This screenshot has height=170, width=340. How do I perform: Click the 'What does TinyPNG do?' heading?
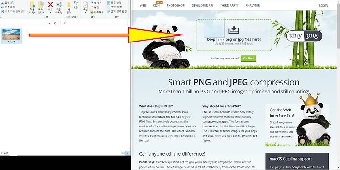click(x=156, y=106)
